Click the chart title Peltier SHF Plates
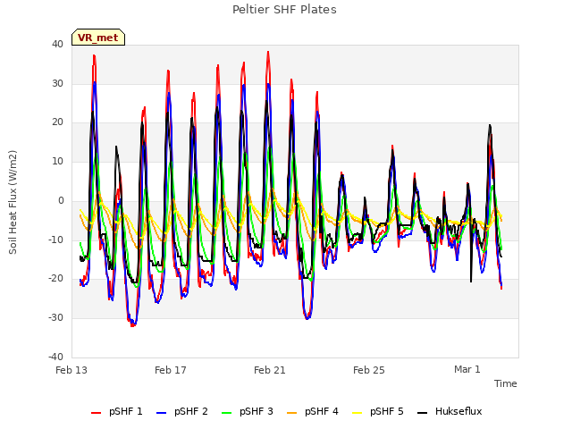The width and height of the screenshot is (572, 429). point(284,10)
